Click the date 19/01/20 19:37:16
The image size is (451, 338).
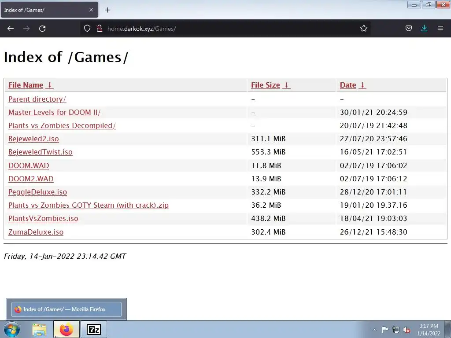point(373,205)
